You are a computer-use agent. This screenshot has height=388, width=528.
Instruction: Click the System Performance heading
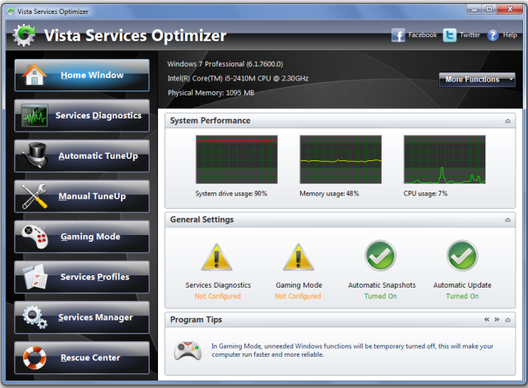point(210,121)
